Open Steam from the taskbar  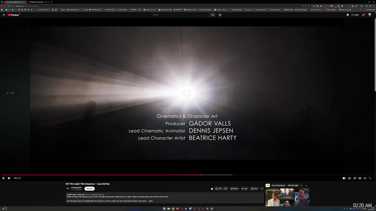(x=186, y=209)
